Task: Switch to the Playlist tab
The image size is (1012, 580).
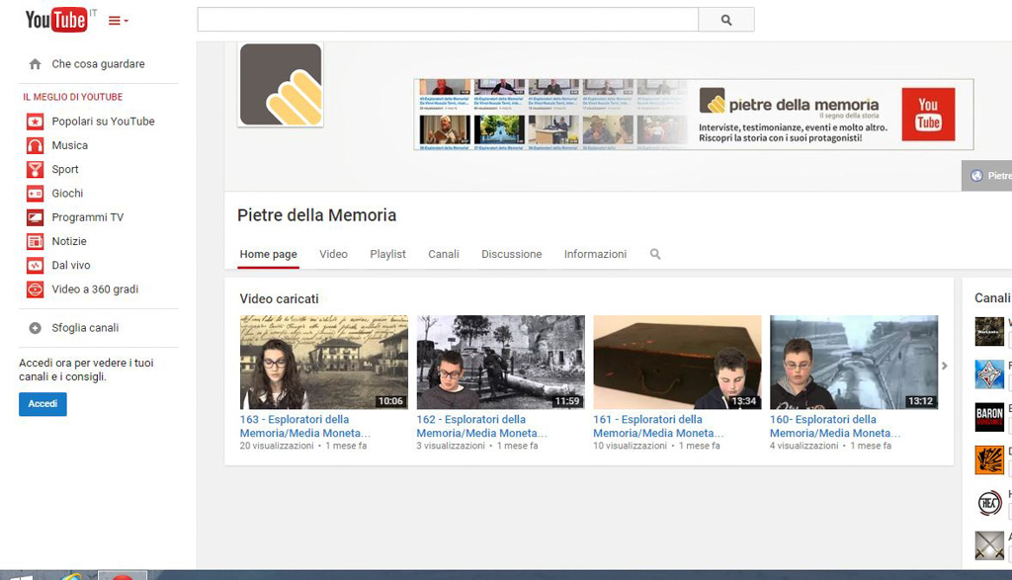Action: tap(387, 254)
